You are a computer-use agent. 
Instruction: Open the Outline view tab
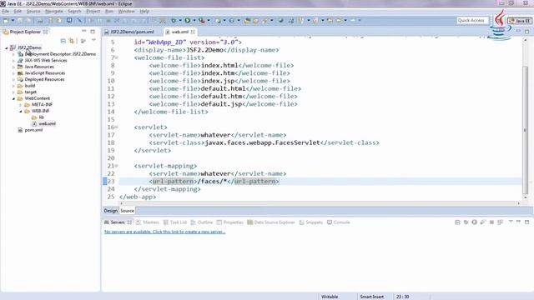click(202, 222)
